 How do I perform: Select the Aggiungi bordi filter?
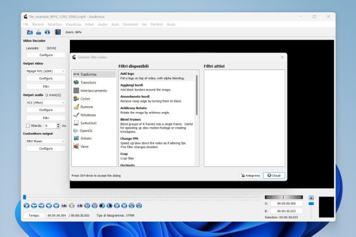156,88
